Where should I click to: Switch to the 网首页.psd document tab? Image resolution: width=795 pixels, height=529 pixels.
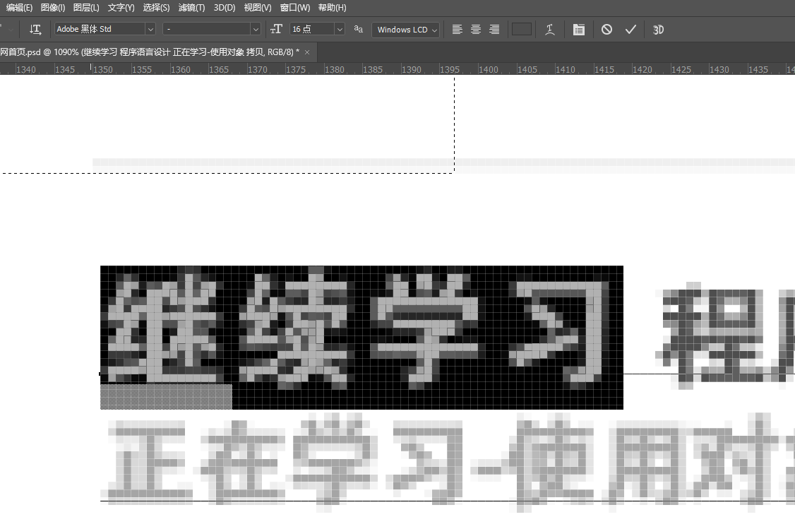click(x=150, y=52)
